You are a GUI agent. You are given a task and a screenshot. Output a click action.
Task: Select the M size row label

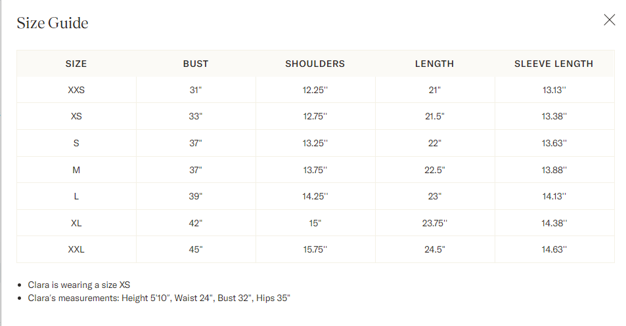click(x=76, y=170)
